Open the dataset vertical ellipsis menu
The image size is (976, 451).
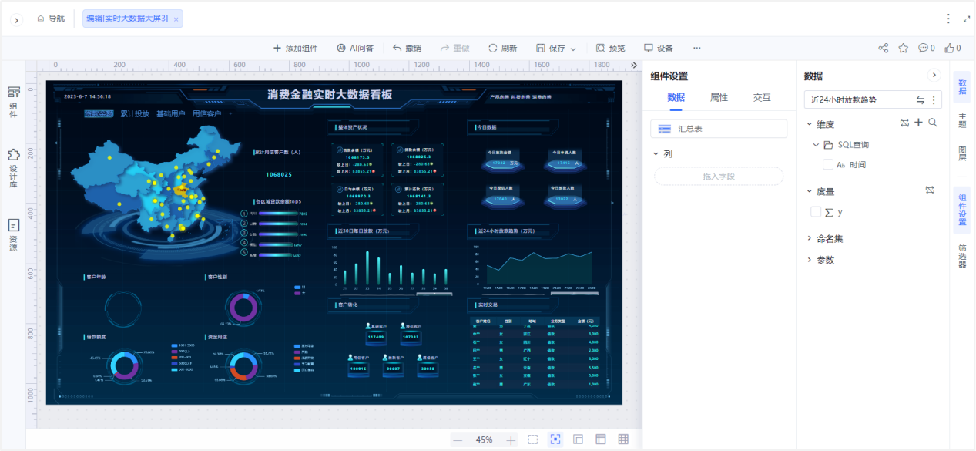click(934, 99)
